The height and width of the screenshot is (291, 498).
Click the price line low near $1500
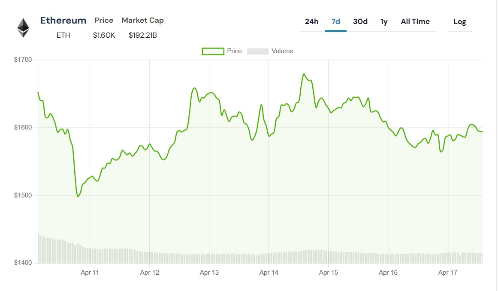(x=78, y=196)
